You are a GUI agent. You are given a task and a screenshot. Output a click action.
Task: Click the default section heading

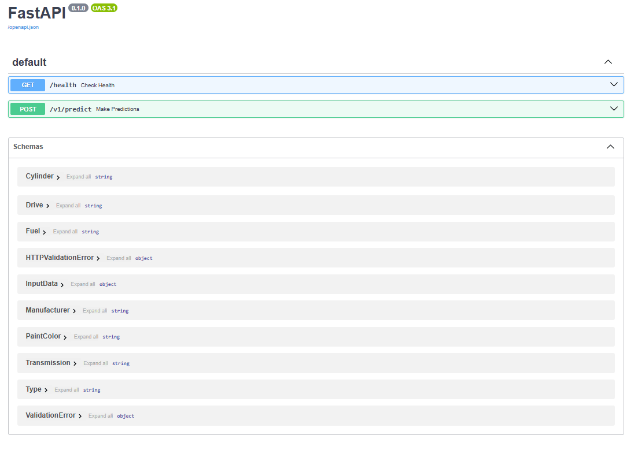(x=29, y=62)
